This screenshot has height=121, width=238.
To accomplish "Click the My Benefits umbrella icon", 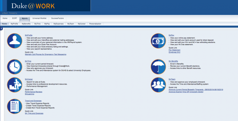I will 158,67.
